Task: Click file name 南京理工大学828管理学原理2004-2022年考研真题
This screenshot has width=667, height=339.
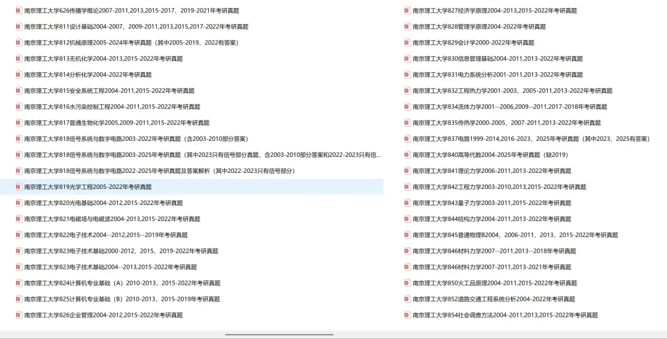Action: click(479, 27)
